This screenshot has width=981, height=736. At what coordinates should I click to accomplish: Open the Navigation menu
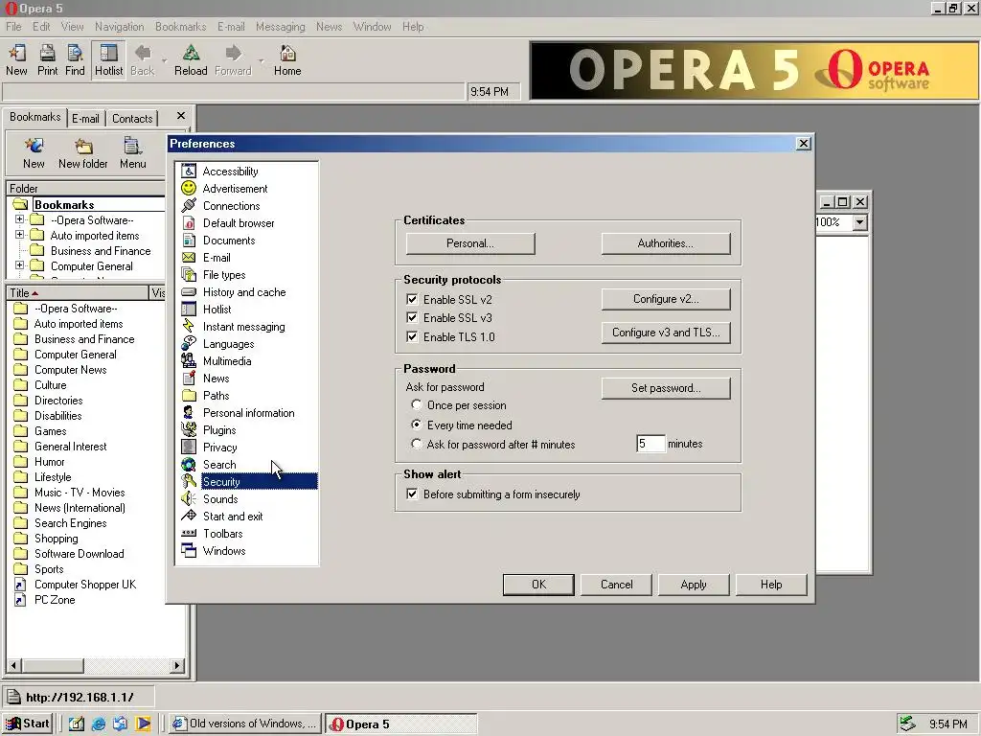(120, 26)
